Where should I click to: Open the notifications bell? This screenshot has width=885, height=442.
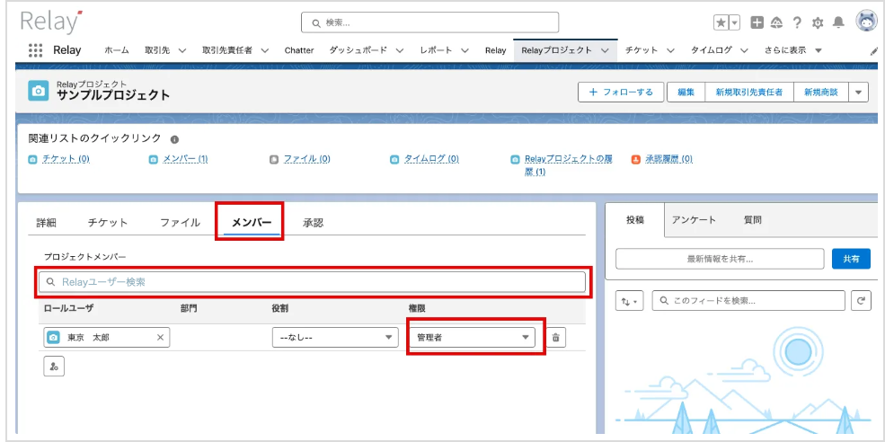(x=838, y=22)
